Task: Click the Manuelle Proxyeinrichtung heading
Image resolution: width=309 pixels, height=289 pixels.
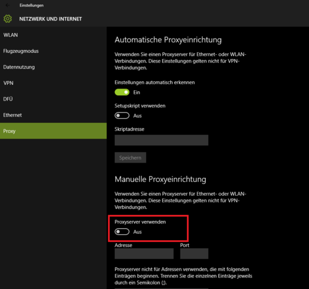Action: (161, 179)
